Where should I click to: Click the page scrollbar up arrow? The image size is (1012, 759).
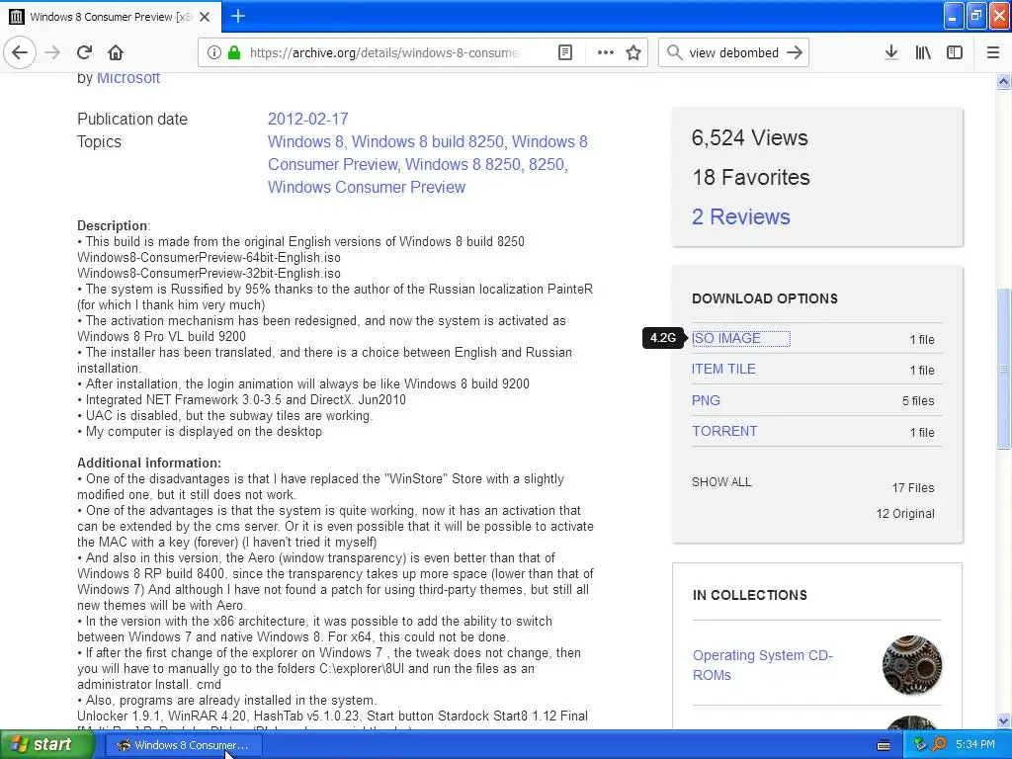tap(1004, 81)
